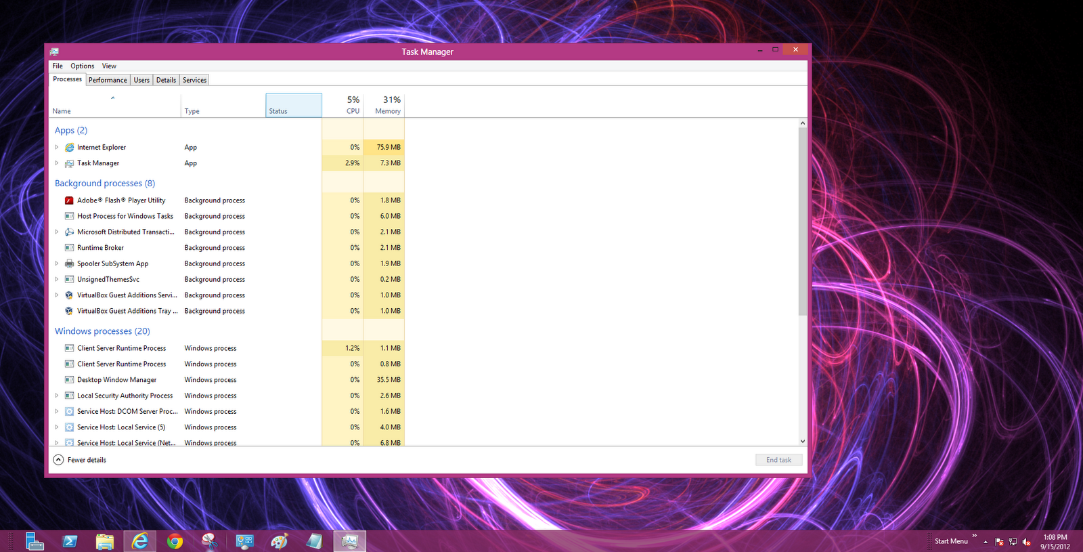Click the process list scrollbar thumb
Image resolution: width=1083 pixels, height=552 pixels.
coord(803,221)
